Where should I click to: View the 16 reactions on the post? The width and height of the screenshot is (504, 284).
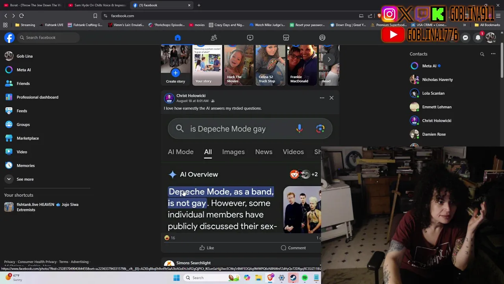(x=170, y=238)
